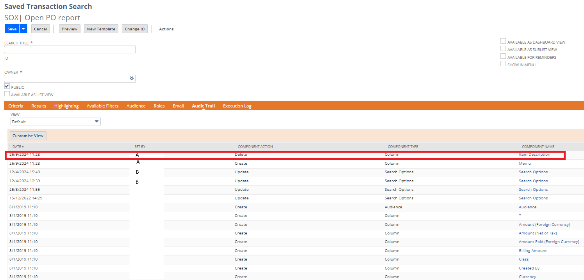Viewport: 584px width, 280px height.
Task: Open the Customise View options
Action: pyautogui.click(x=28, y=136)
